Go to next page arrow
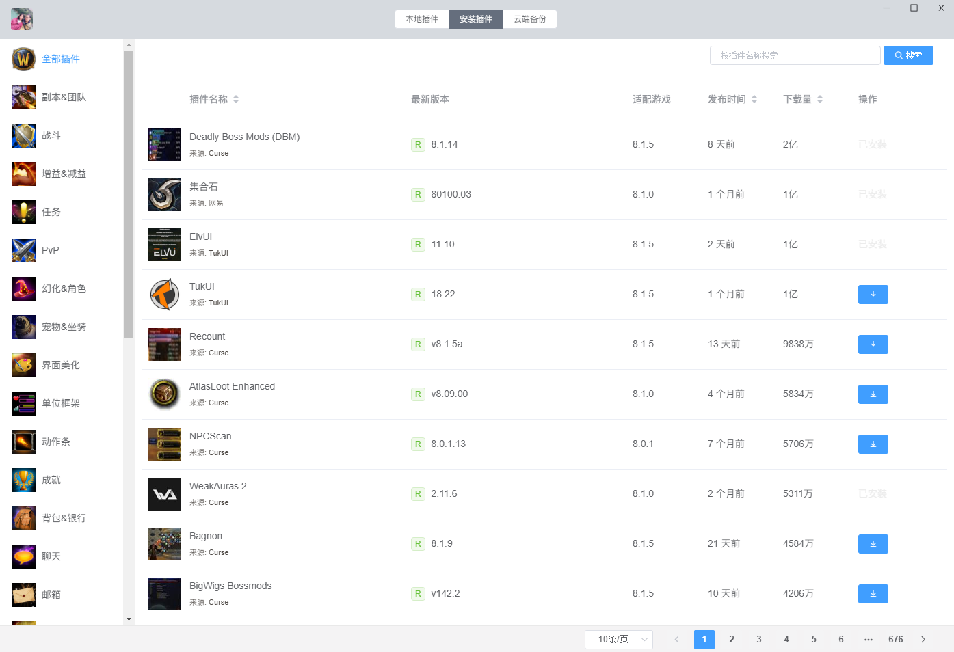The width and height of the screenshot is (954, 652). click(923, 640)
